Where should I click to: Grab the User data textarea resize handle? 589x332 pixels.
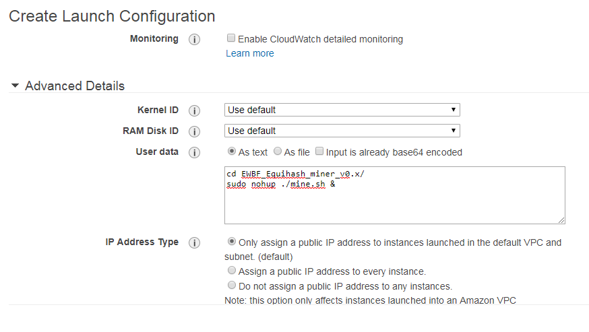[561, 220]
